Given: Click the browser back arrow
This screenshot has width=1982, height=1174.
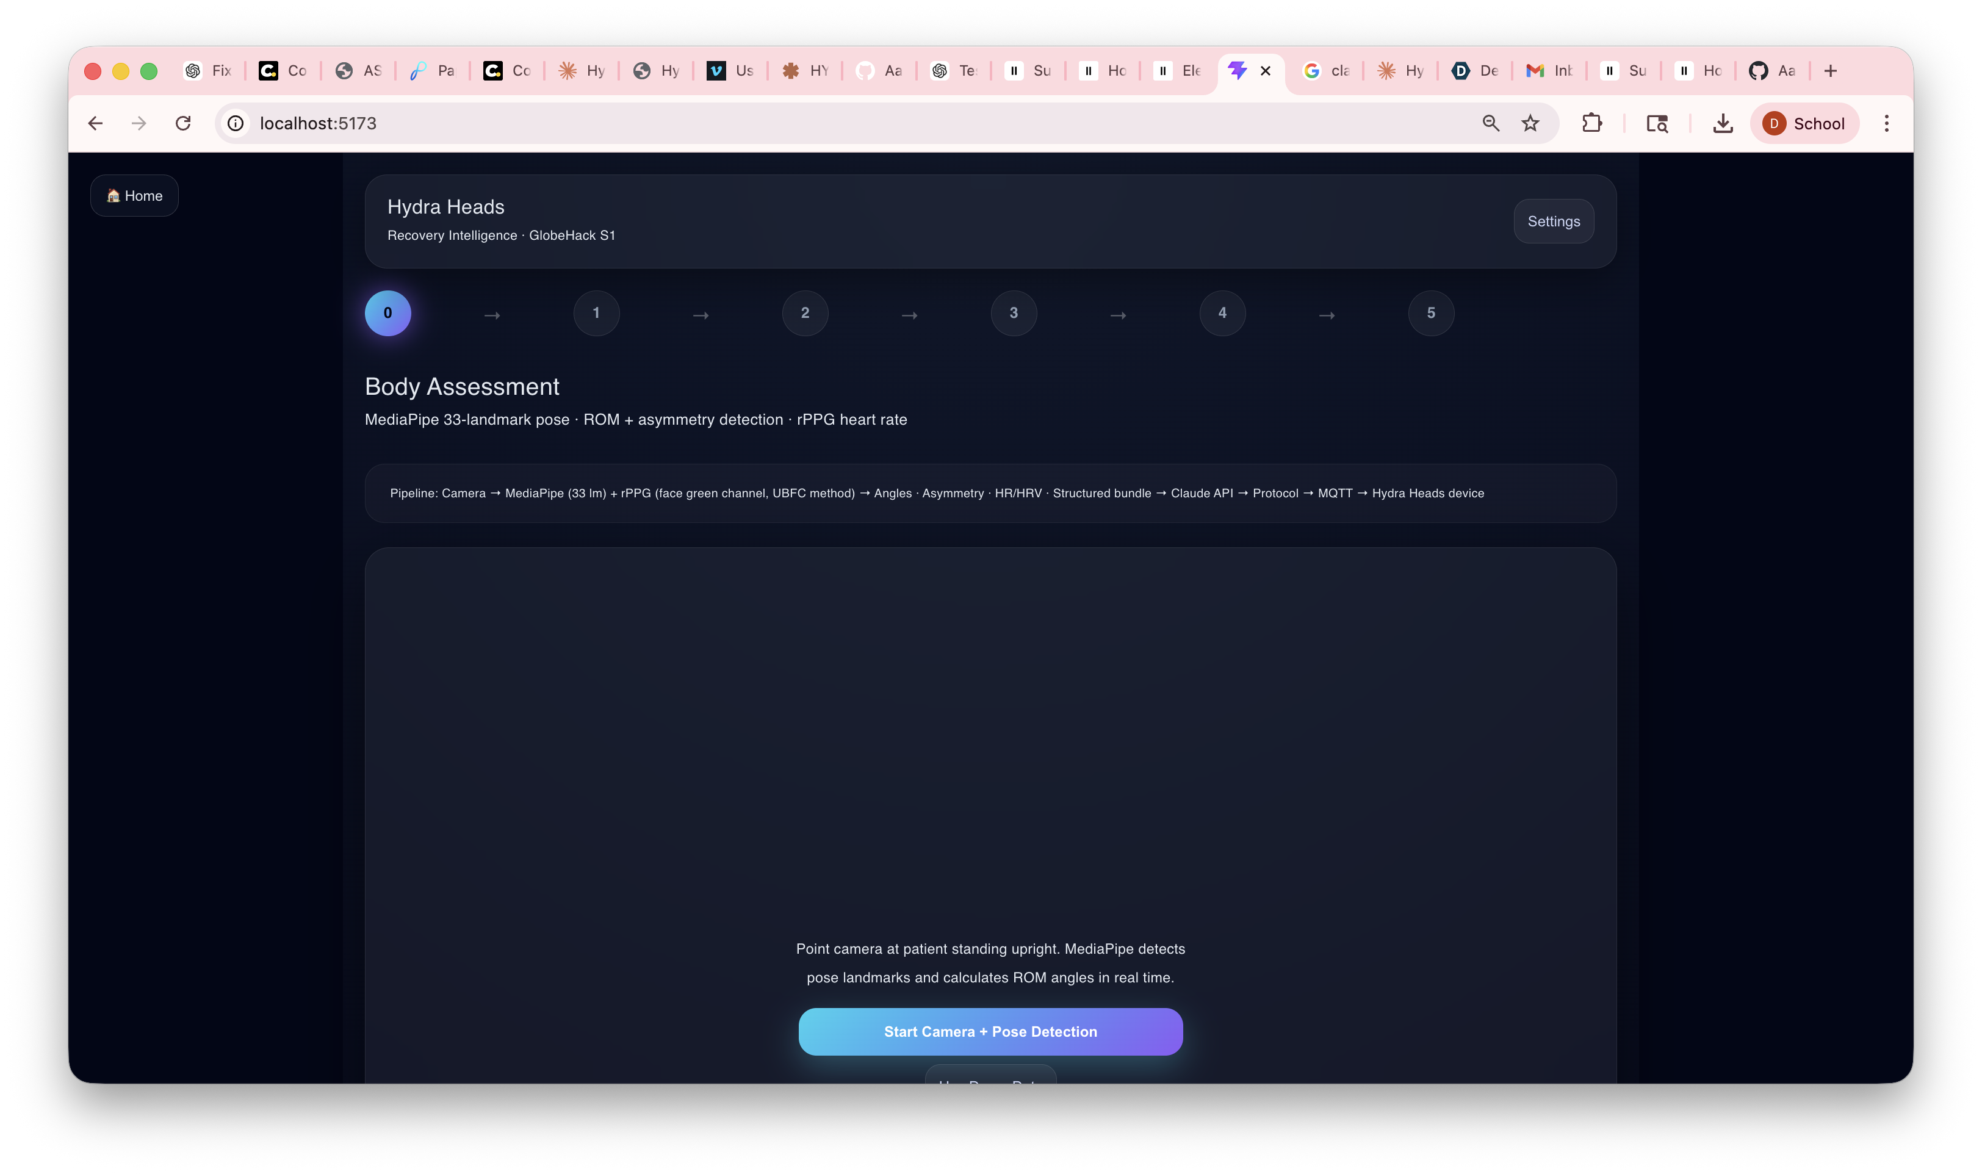Looking at the screenshot, I should [x=96, y=123].
